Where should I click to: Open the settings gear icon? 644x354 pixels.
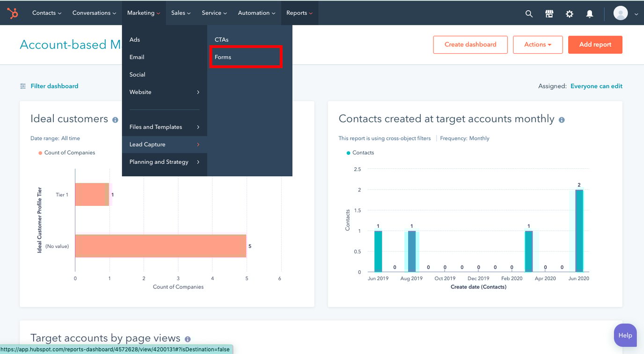click(x=569, y=14)
